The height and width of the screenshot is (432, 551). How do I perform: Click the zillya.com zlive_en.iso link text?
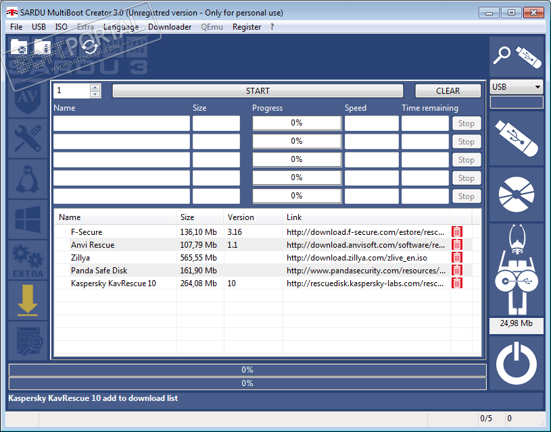point(357,258)
